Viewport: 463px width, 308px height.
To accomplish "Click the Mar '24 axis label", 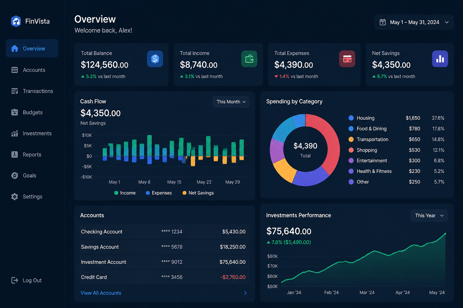I will click(x=367, y=292).
